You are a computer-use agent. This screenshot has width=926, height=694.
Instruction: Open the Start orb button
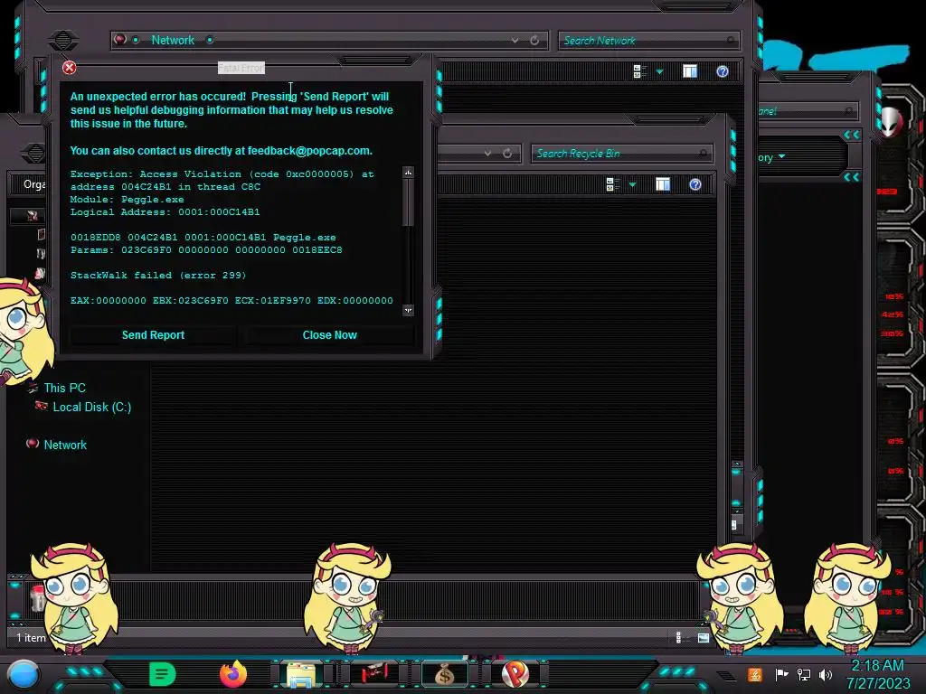24,674
